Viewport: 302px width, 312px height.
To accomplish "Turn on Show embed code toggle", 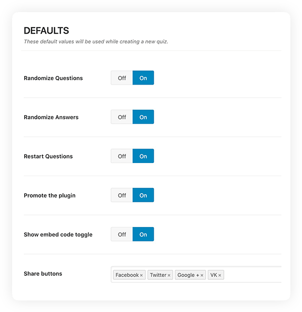I will [143, 234].
